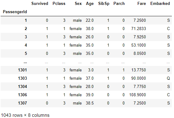Click the Age value 3.0

coord(91,70)
